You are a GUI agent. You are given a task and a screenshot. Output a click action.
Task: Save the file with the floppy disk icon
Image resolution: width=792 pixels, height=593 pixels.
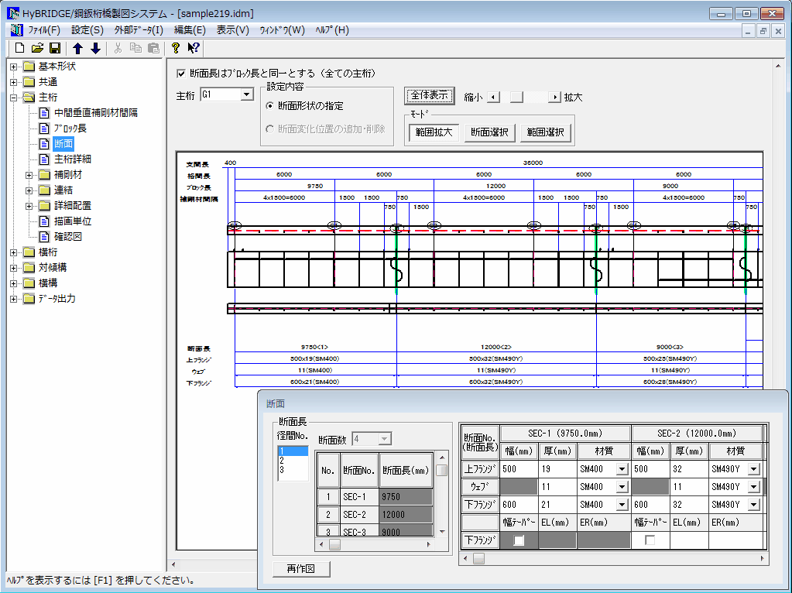[55, 48]
